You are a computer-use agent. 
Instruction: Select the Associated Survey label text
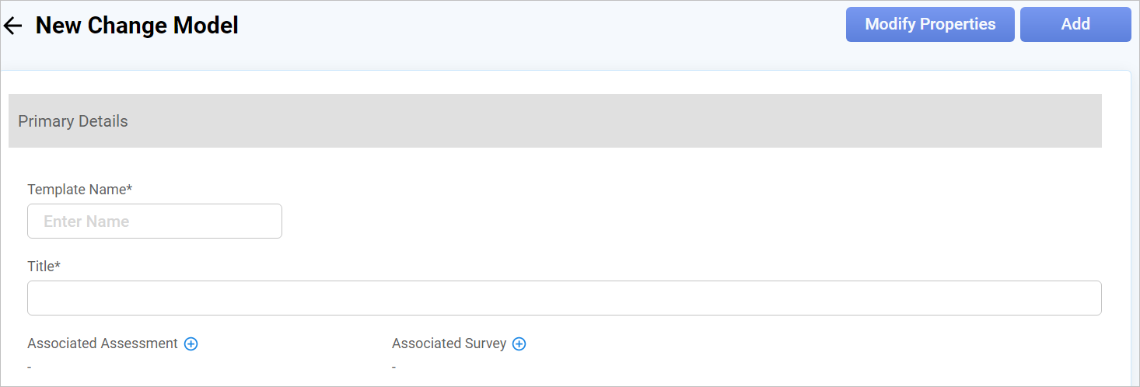click(x=449, y=343)
